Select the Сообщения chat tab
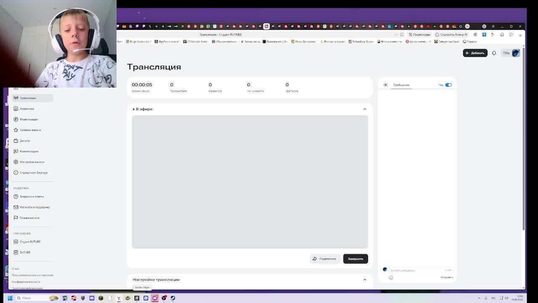The width and height of the screenshot is (538, 303). 401,85
